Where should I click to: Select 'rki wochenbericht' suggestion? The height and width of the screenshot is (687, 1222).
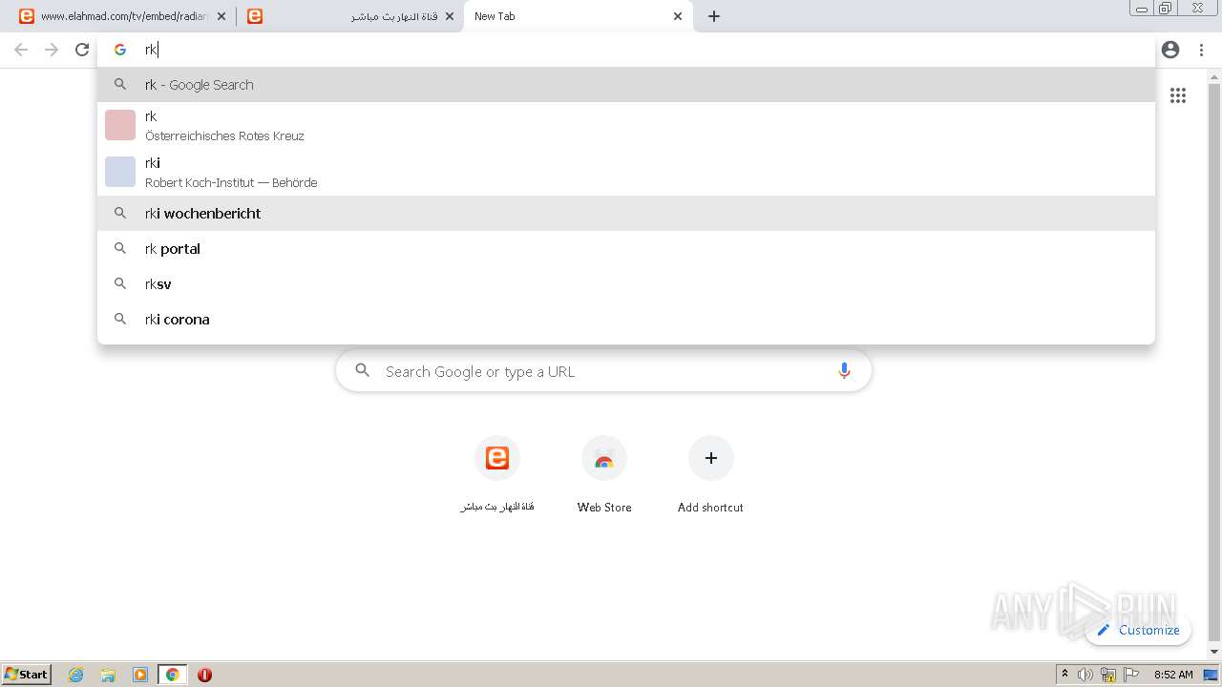coord(626,213)
